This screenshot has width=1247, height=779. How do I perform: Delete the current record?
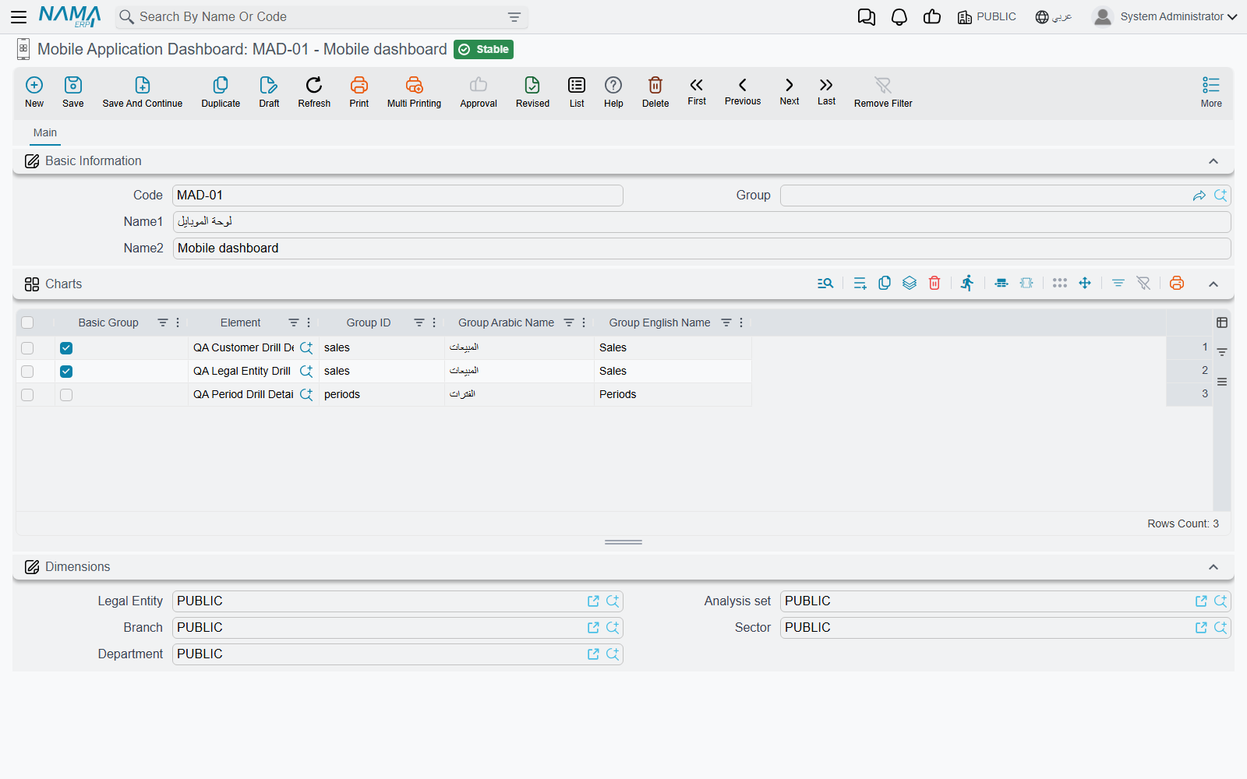tap(655, 92)
